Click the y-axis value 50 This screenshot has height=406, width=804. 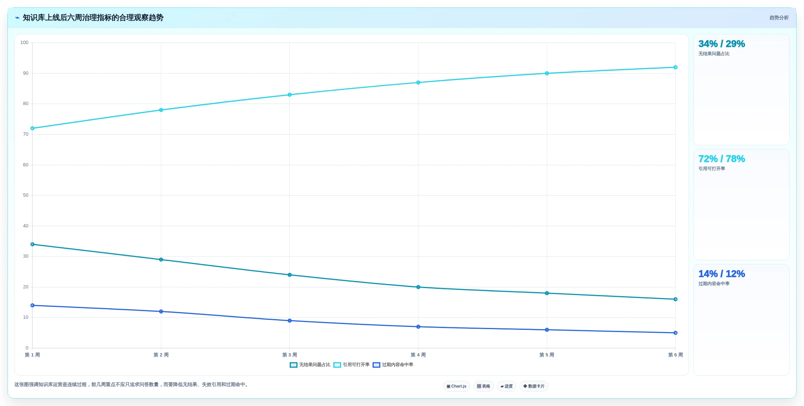point(26,195)
